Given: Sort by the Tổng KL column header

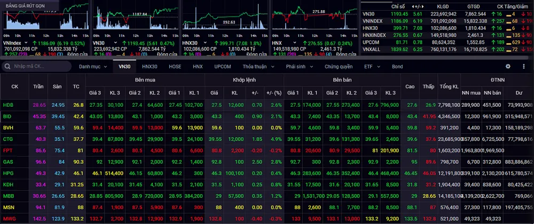Looking at the screenshot, I should [x=449, y=86].
